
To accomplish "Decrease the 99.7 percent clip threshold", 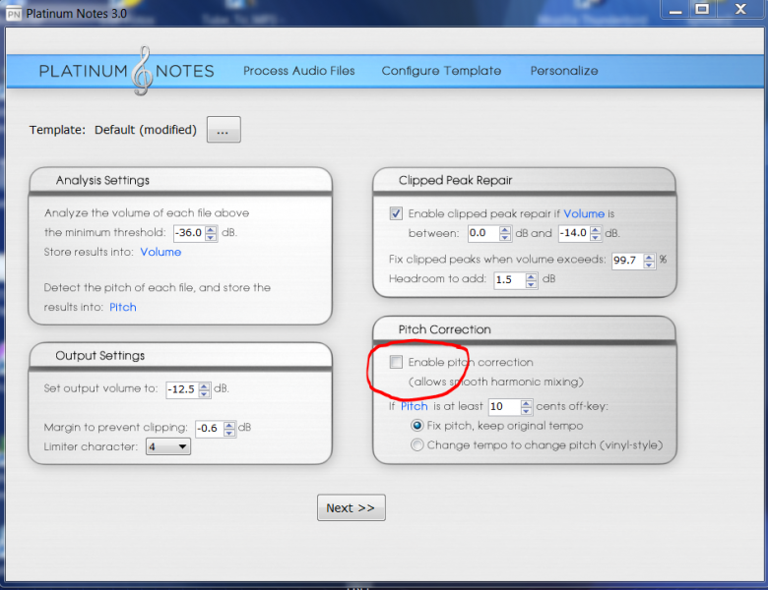I will 649,265.
